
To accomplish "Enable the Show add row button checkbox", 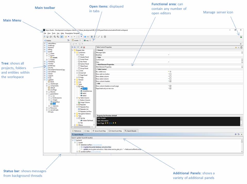I will pos(170,74).
